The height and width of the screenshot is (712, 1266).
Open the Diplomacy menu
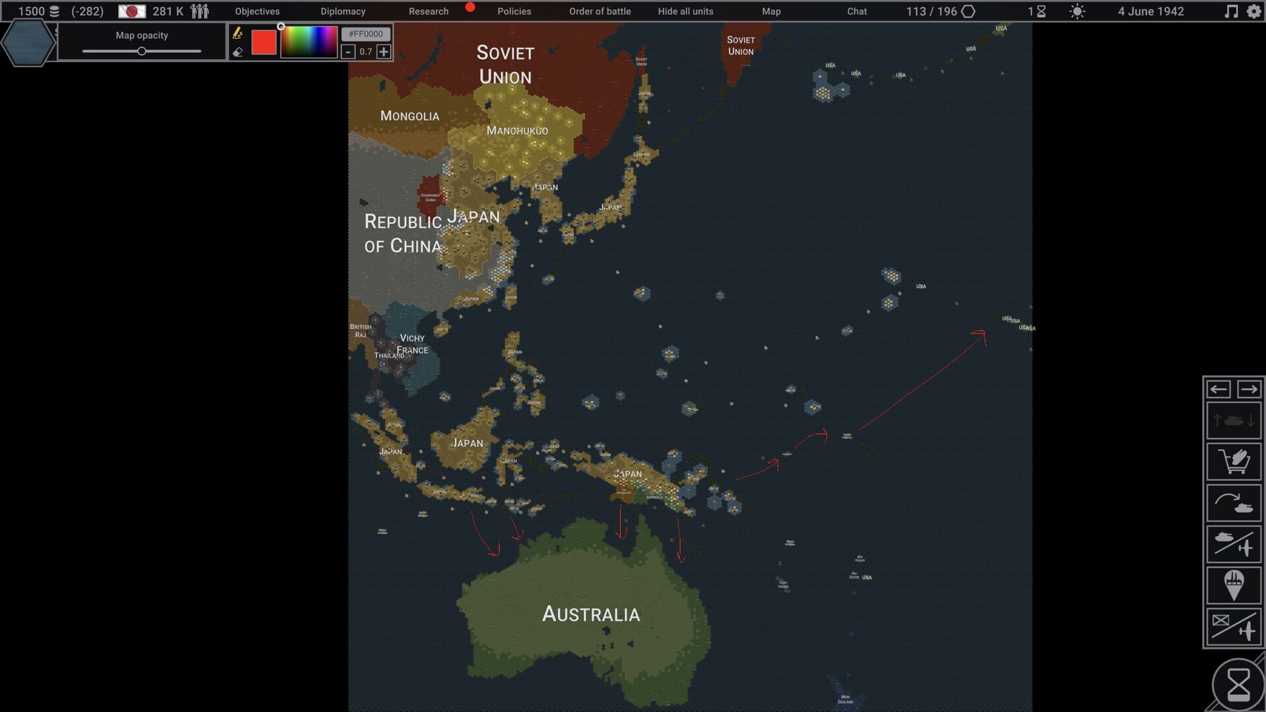point(343,11)
